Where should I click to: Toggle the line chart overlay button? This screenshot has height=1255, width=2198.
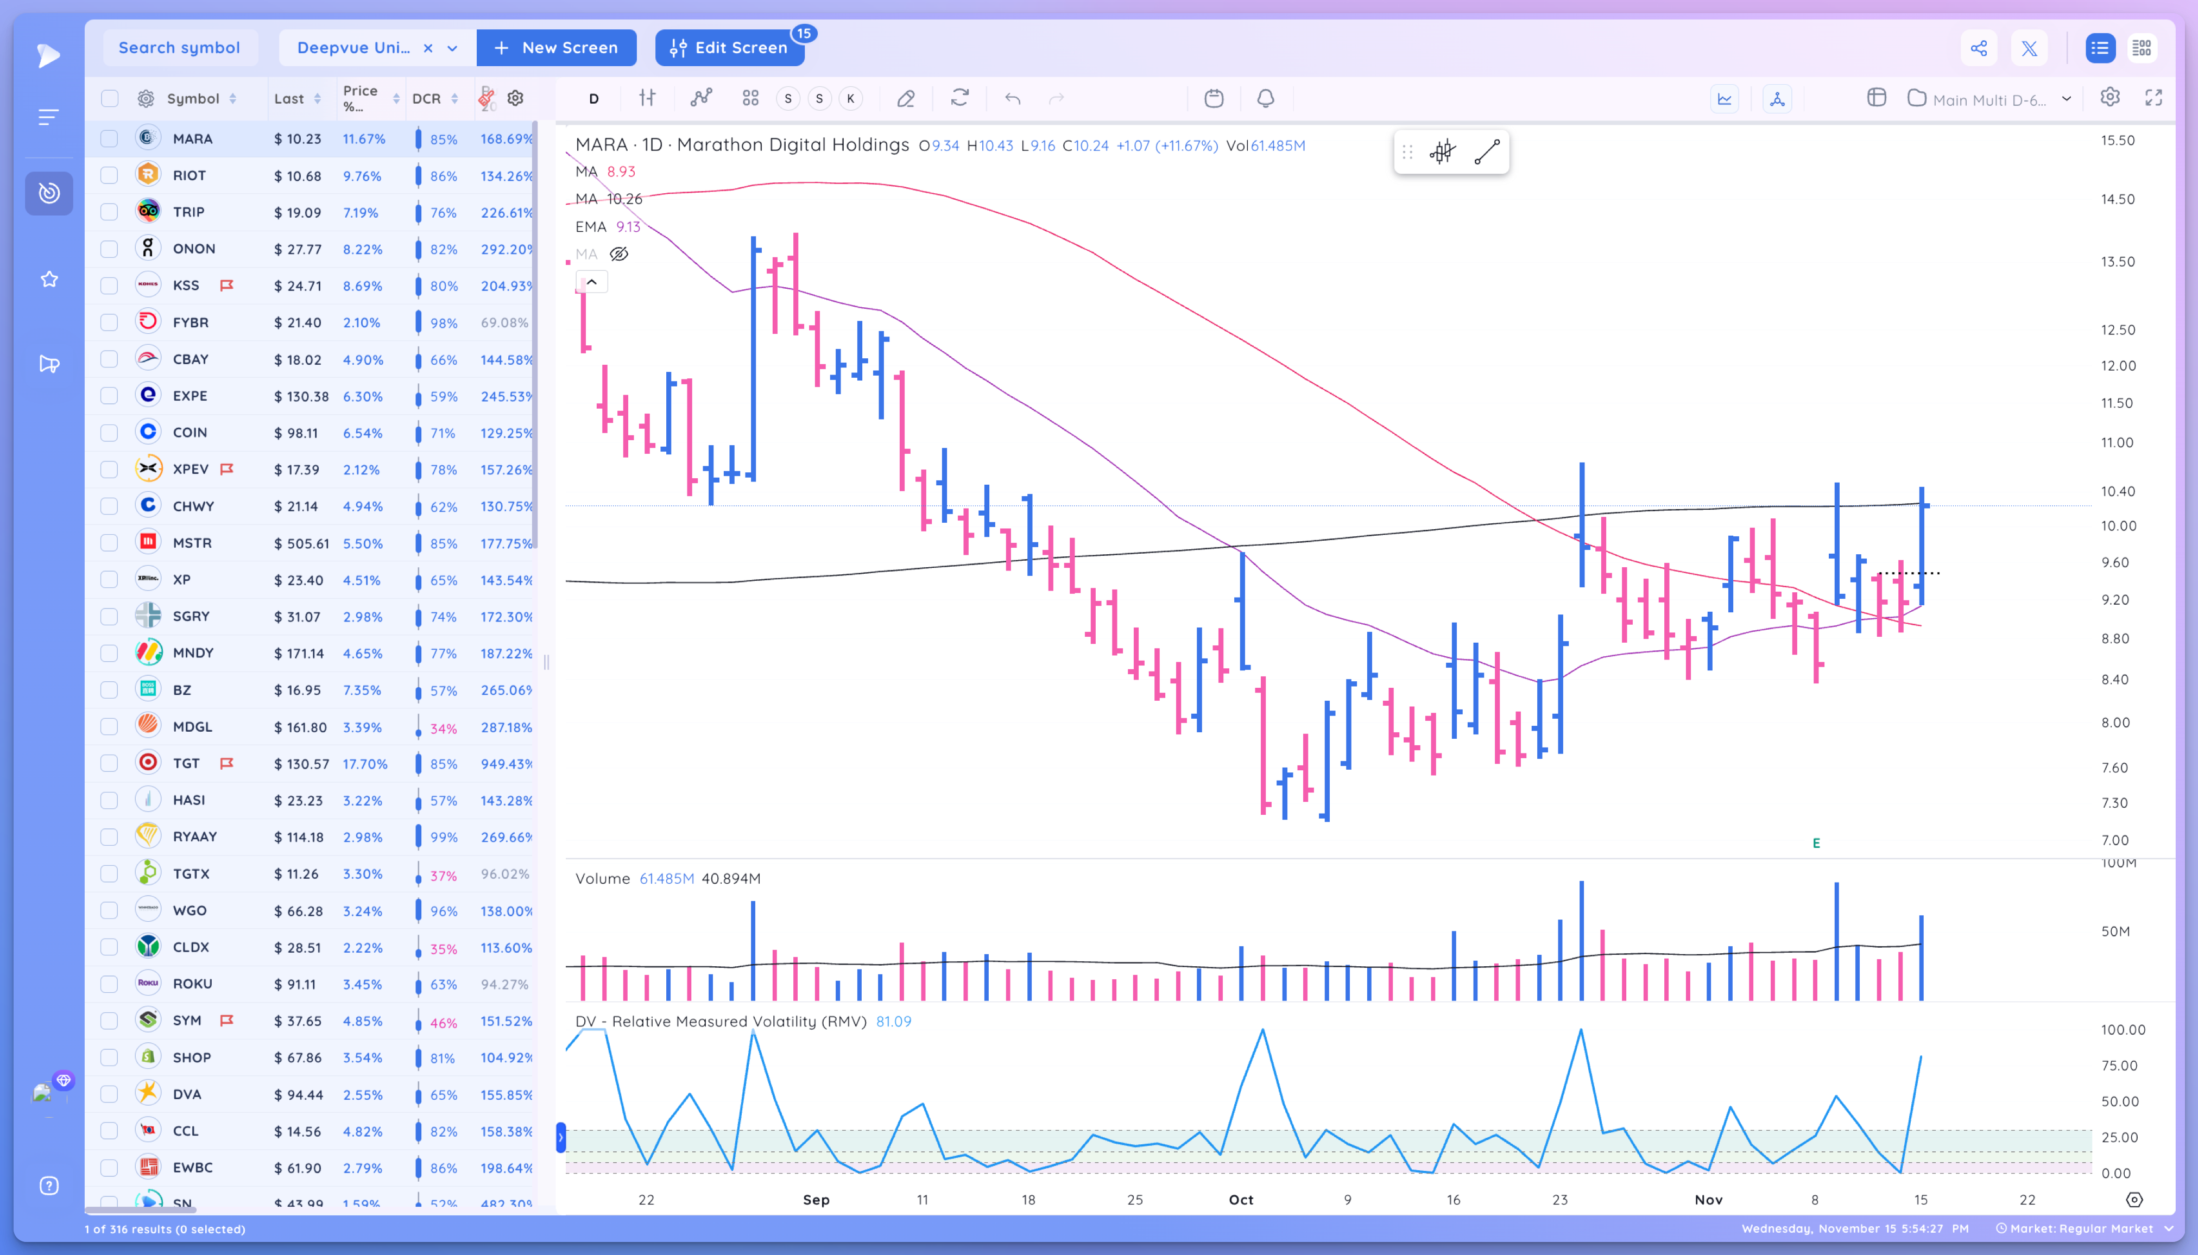coord(1724,98)
